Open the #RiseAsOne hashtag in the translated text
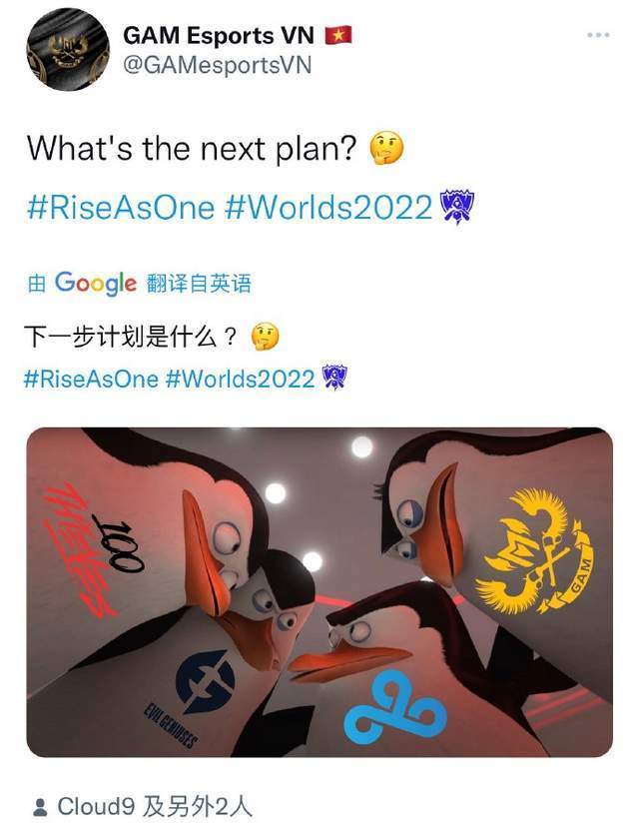This screenshot has width=639, height=835. (91, 380)
